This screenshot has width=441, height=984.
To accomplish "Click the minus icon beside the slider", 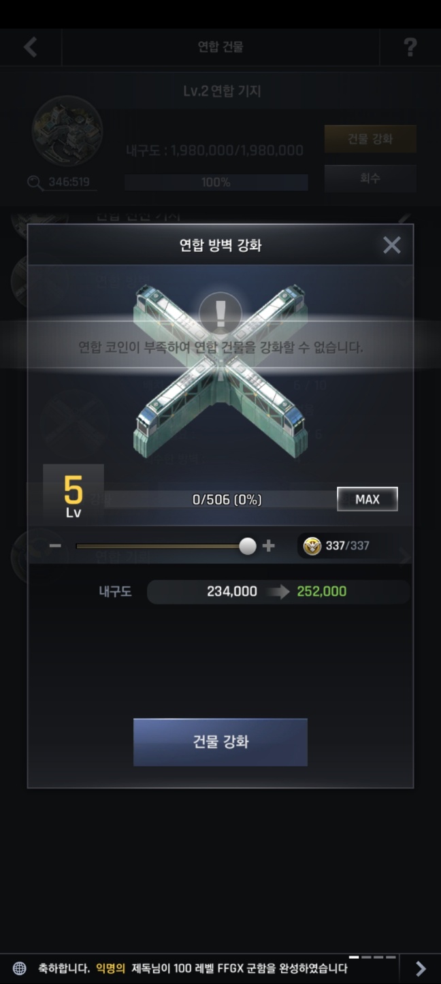I will click(x=56, y=545).
